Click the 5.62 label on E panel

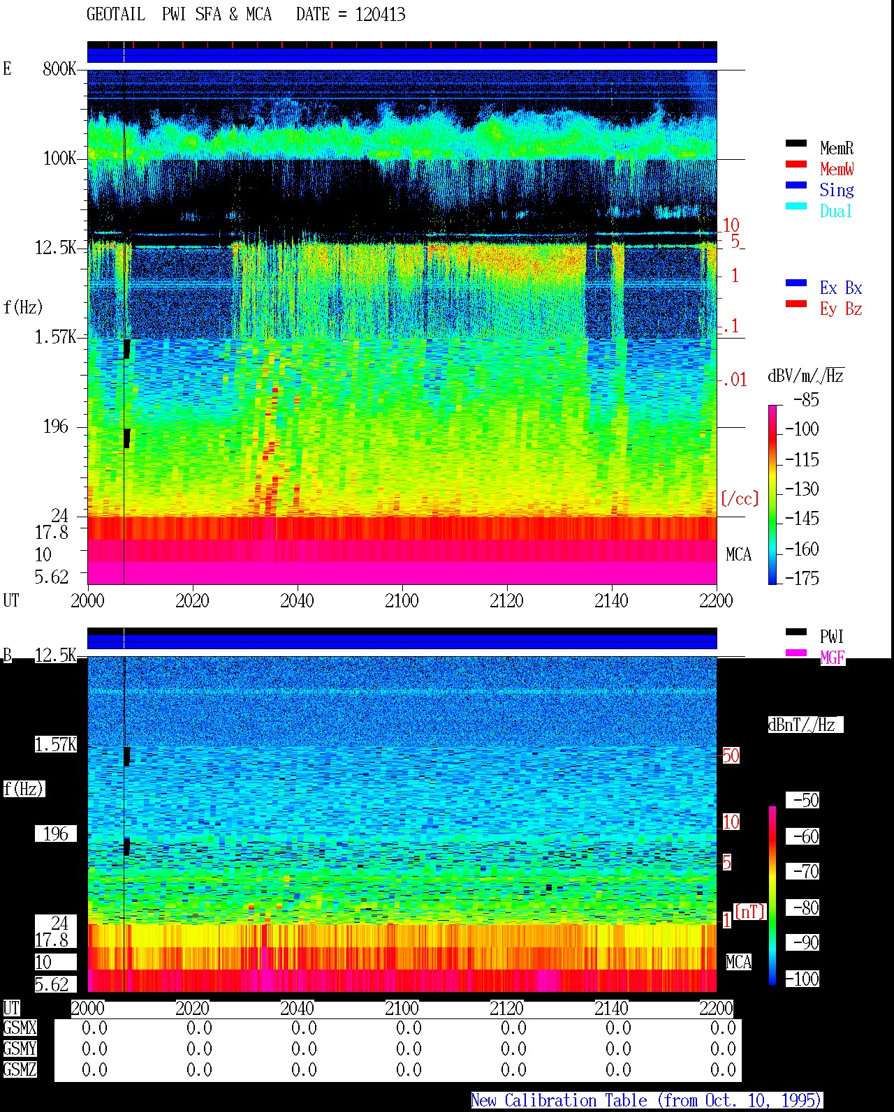(52, 577)
